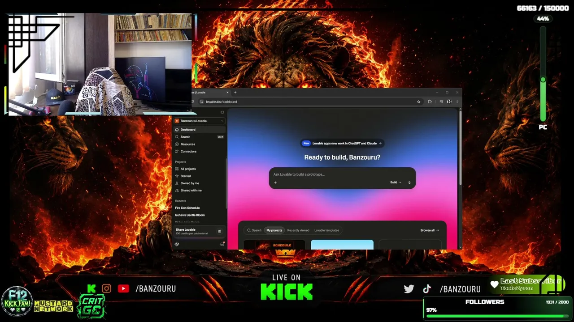Click the All projects grid icon
The width and height of the screenshot is (574, 322).
(x=177, y=169)
